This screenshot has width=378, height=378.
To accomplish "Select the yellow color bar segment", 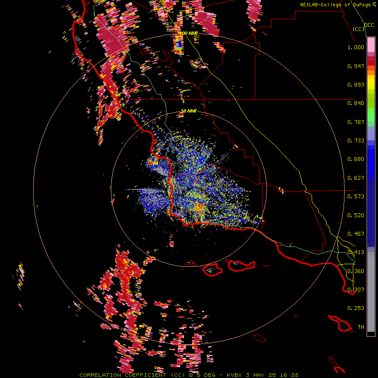I will [x=371, y=82].
